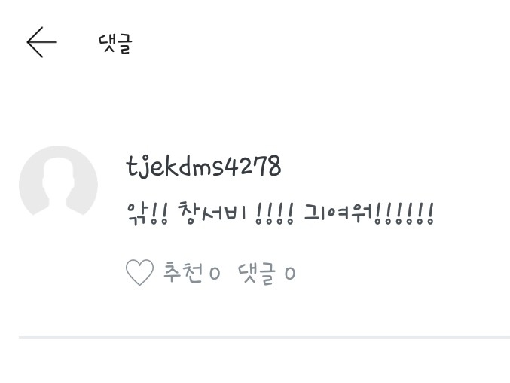The height and width of the screenshot is (383, 510).
Task: Select the comment word 창서비
Action: pyautogui.click(x=212, y=213)
